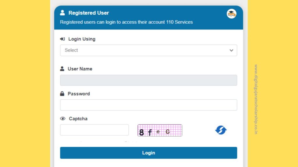This screenshot has width=298, height=167.
Task: Click the blue circular arrows to reload captcha
Action: [221, 130]
